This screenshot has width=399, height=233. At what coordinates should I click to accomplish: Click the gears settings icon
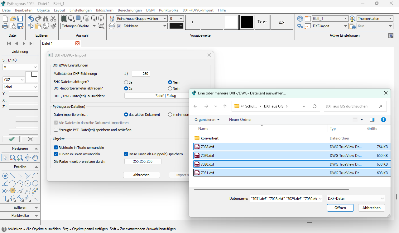[300, 26]
